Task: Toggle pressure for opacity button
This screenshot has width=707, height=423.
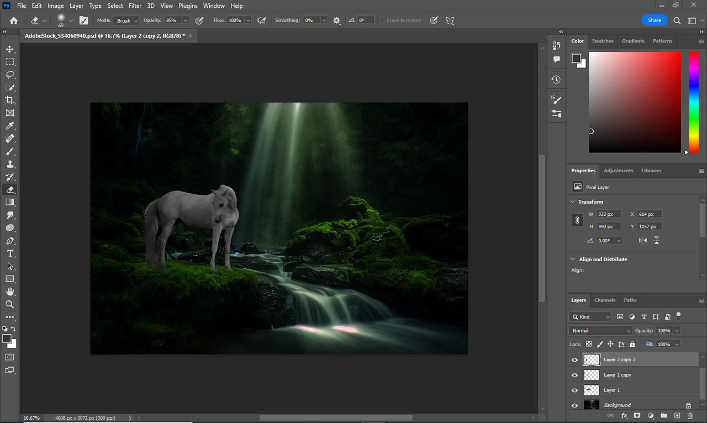Action: coord(199,20)
